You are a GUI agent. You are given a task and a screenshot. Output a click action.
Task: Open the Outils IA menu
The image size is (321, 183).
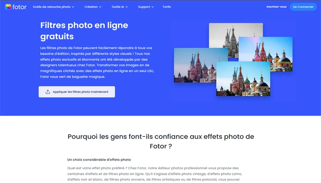pyautogui.click(x=120, y=7)
